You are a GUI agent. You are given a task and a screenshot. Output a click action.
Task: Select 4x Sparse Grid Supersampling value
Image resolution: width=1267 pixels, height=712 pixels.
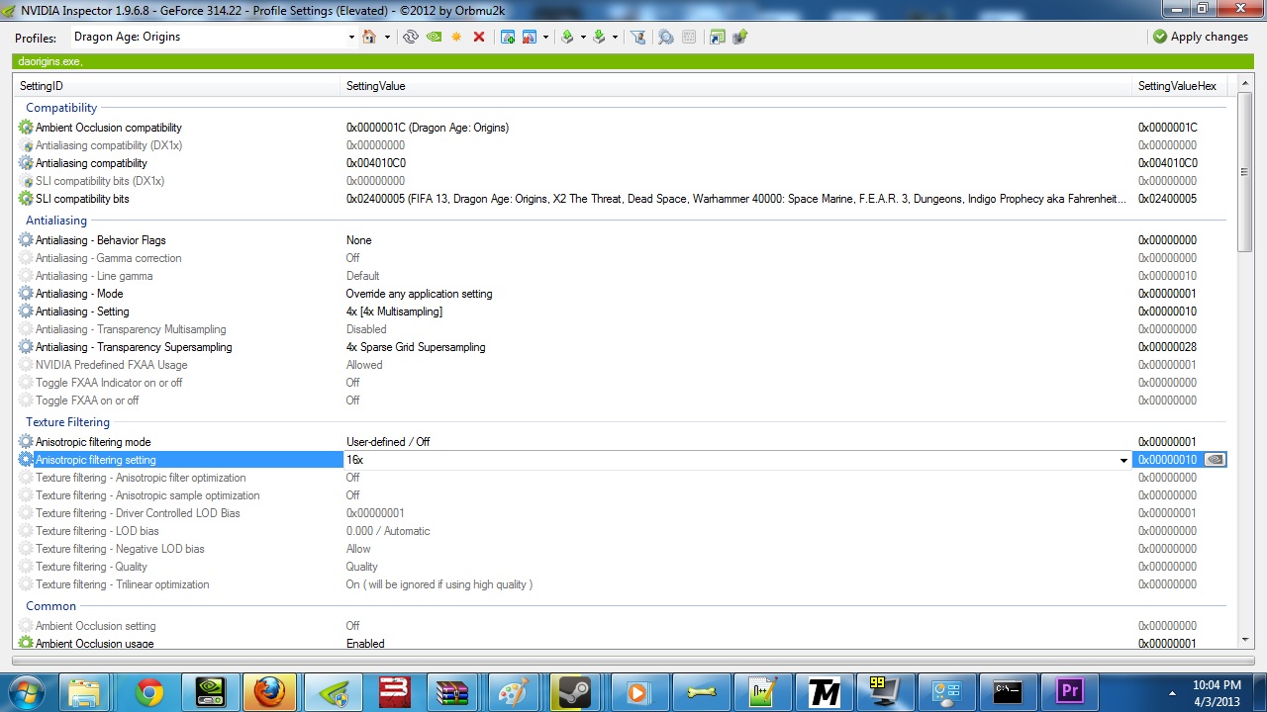click(416, 347)
